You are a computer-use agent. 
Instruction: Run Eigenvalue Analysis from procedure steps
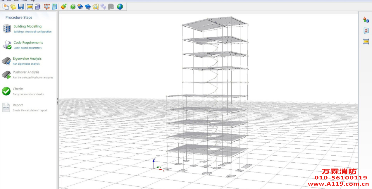27,59
